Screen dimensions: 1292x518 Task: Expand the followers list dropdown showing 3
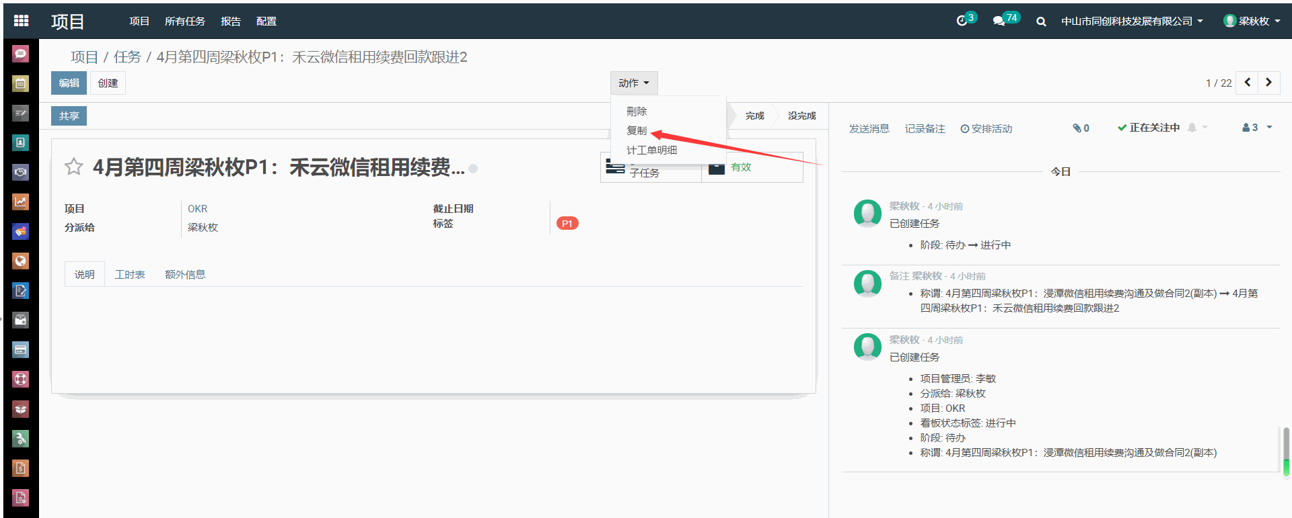point(1256,128)
